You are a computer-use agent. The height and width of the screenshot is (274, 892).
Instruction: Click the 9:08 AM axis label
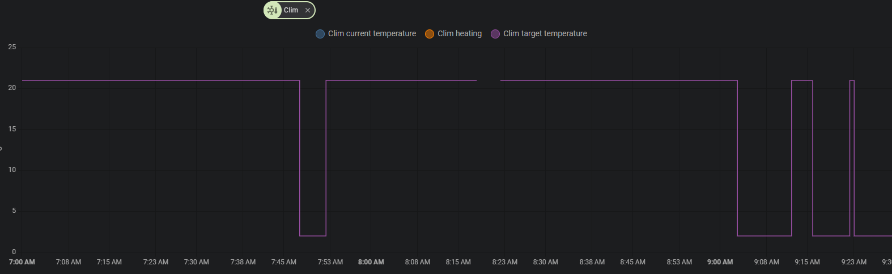[x=767, y=262]
